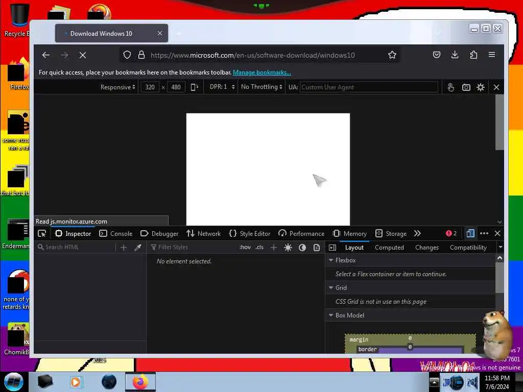Viewport: 523px width, 392px height.
Task: Show the error count badge details
Action: [x=451, y=233]
